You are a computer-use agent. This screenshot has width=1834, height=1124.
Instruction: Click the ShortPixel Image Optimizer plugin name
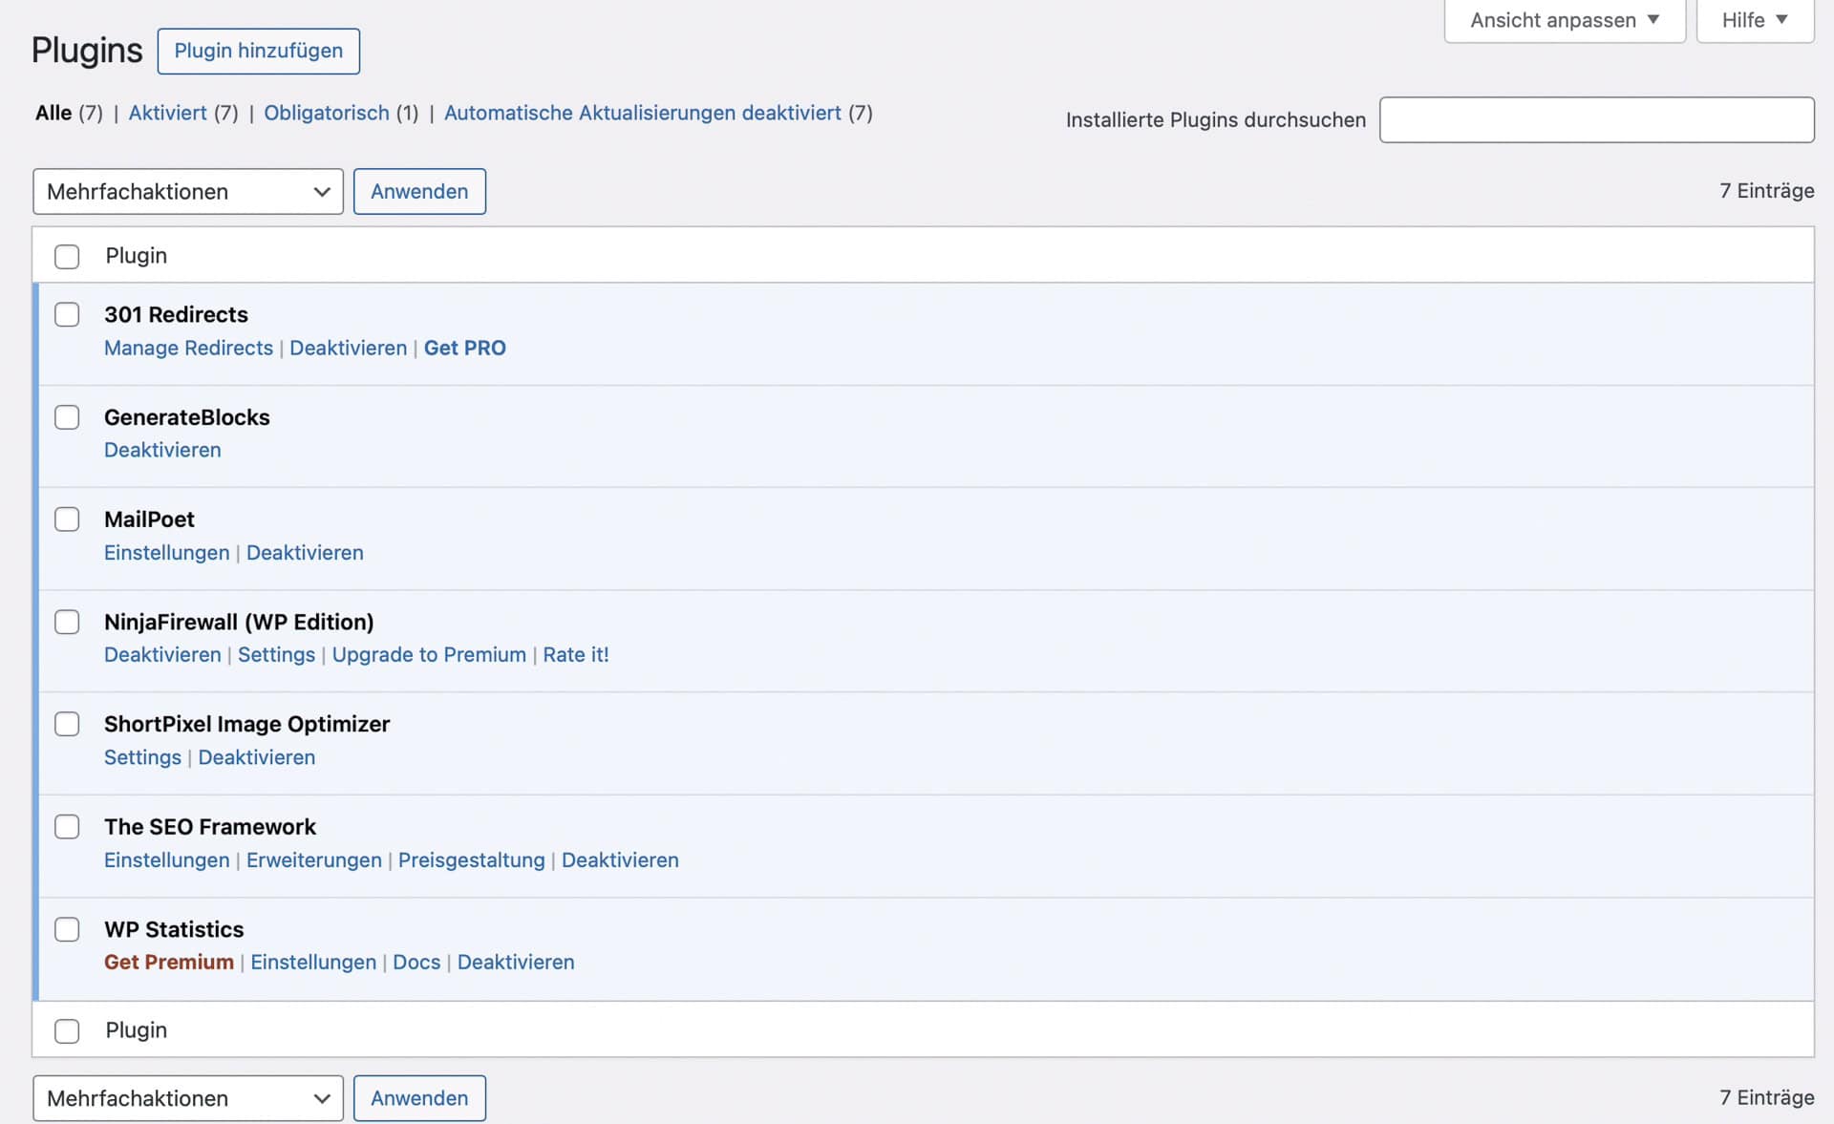[x=247, y=724]
